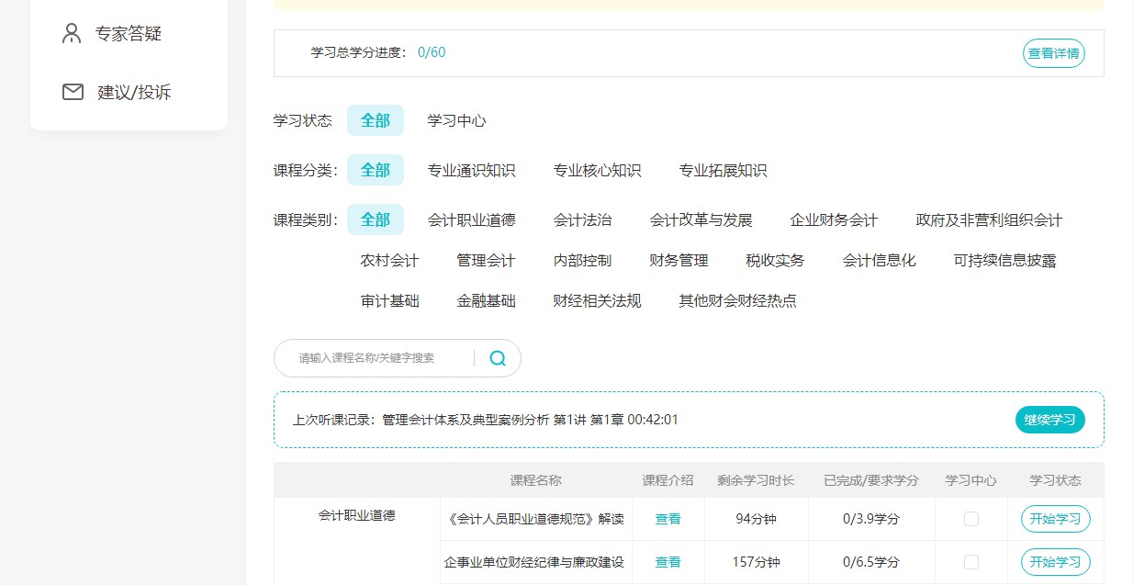Image resolution: width=1133 pixels, height=585 pixels.
Task: Select 专业核心知识 under 课程分类
Action: [597, 170]
